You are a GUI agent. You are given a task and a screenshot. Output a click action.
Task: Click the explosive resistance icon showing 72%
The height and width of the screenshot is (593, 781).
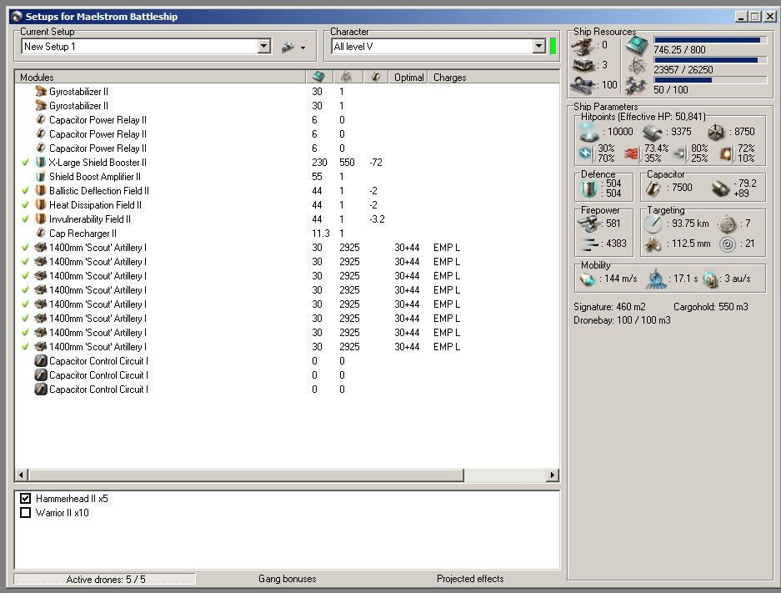726,153
